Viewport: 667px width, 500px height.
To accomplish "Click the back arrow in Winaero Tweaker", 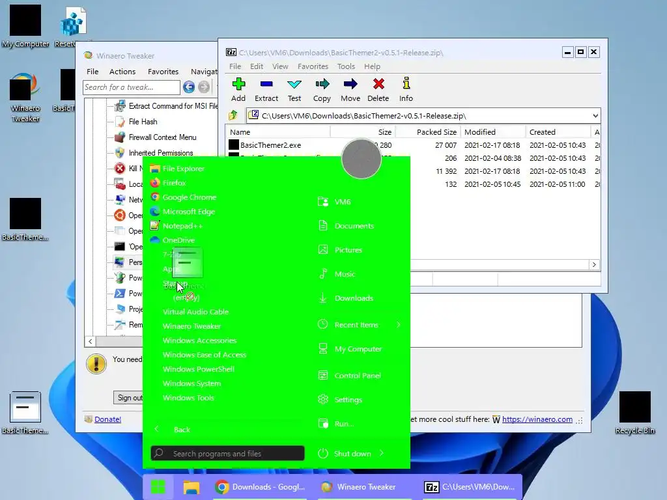I will 189,87.
